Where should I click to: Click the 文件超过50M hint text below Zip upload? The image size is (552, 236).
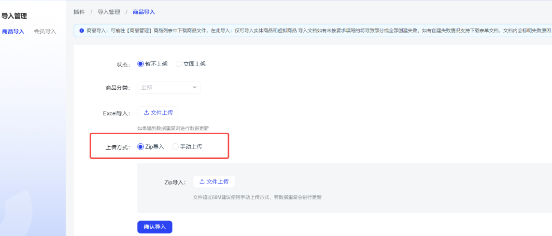tap(257, 197)
